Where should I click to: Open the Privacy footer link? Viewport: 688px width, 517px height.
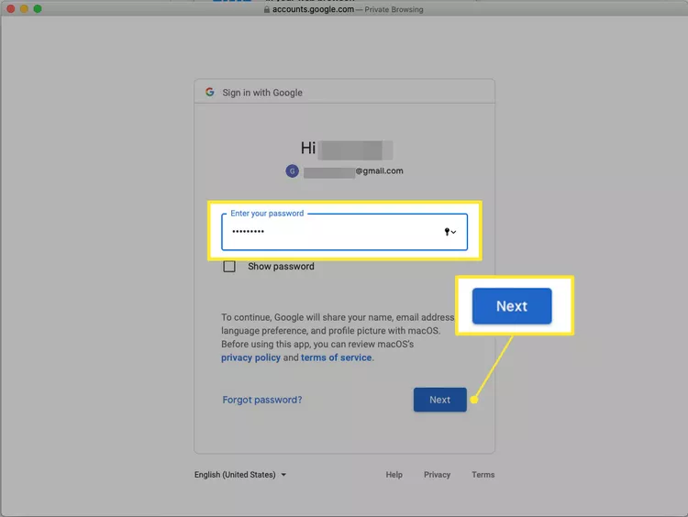[x=437, y=475]
